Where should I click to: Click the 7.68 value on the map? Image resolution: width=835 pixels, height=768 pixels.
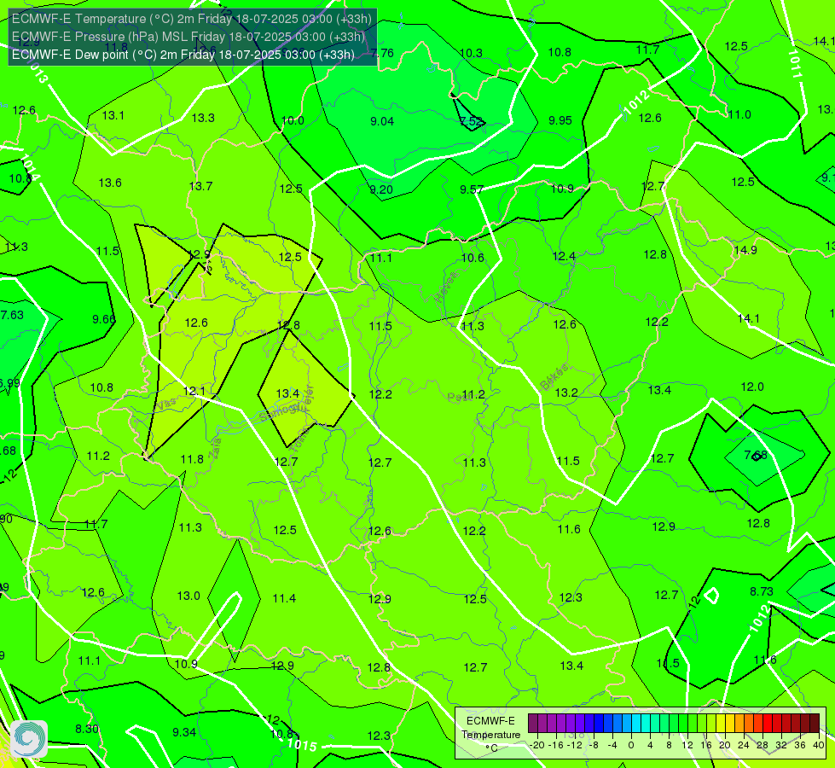756,455
